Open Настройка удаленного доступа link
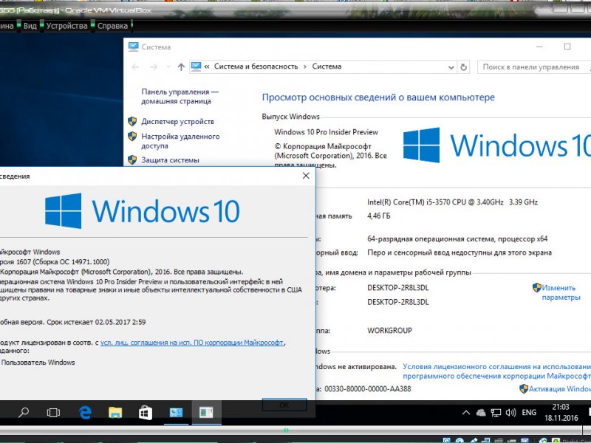The image size is (591, 443). [x=180, y=141]
